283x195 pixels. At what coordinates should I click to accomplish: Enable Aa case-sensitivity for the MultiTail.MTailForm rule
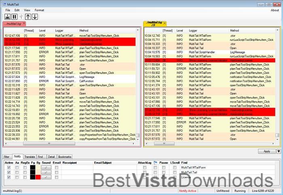17,168
